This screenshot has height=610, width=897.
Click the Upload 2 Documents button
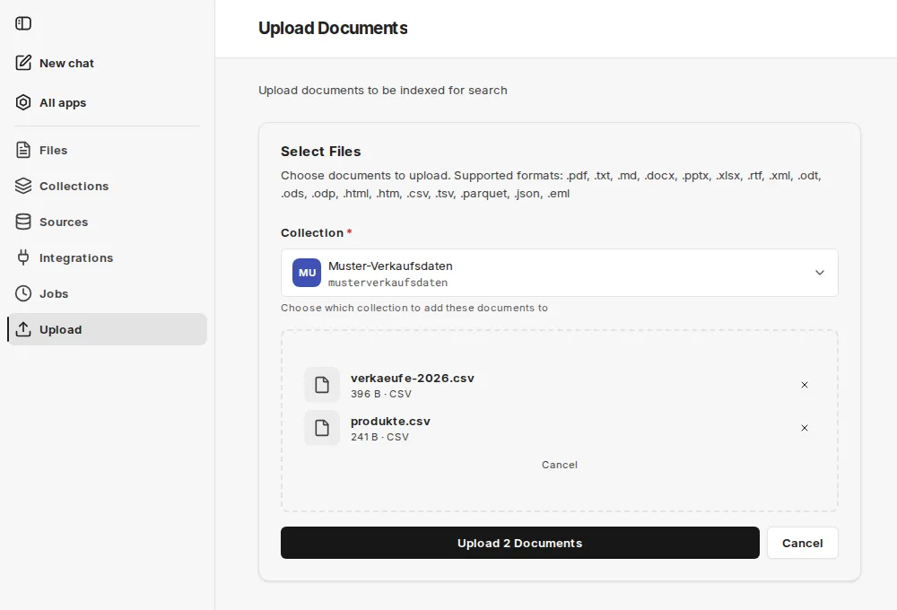520,543
